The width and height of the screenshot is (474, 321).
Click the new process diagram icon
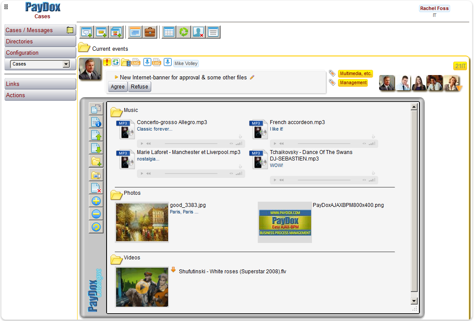point(116,32)
